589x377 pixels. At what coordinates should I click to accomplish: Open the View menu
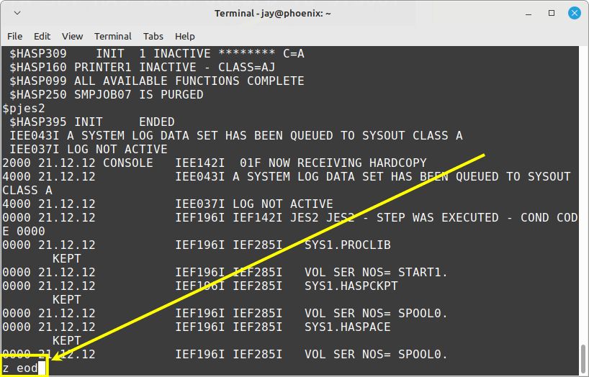point(72,37)
